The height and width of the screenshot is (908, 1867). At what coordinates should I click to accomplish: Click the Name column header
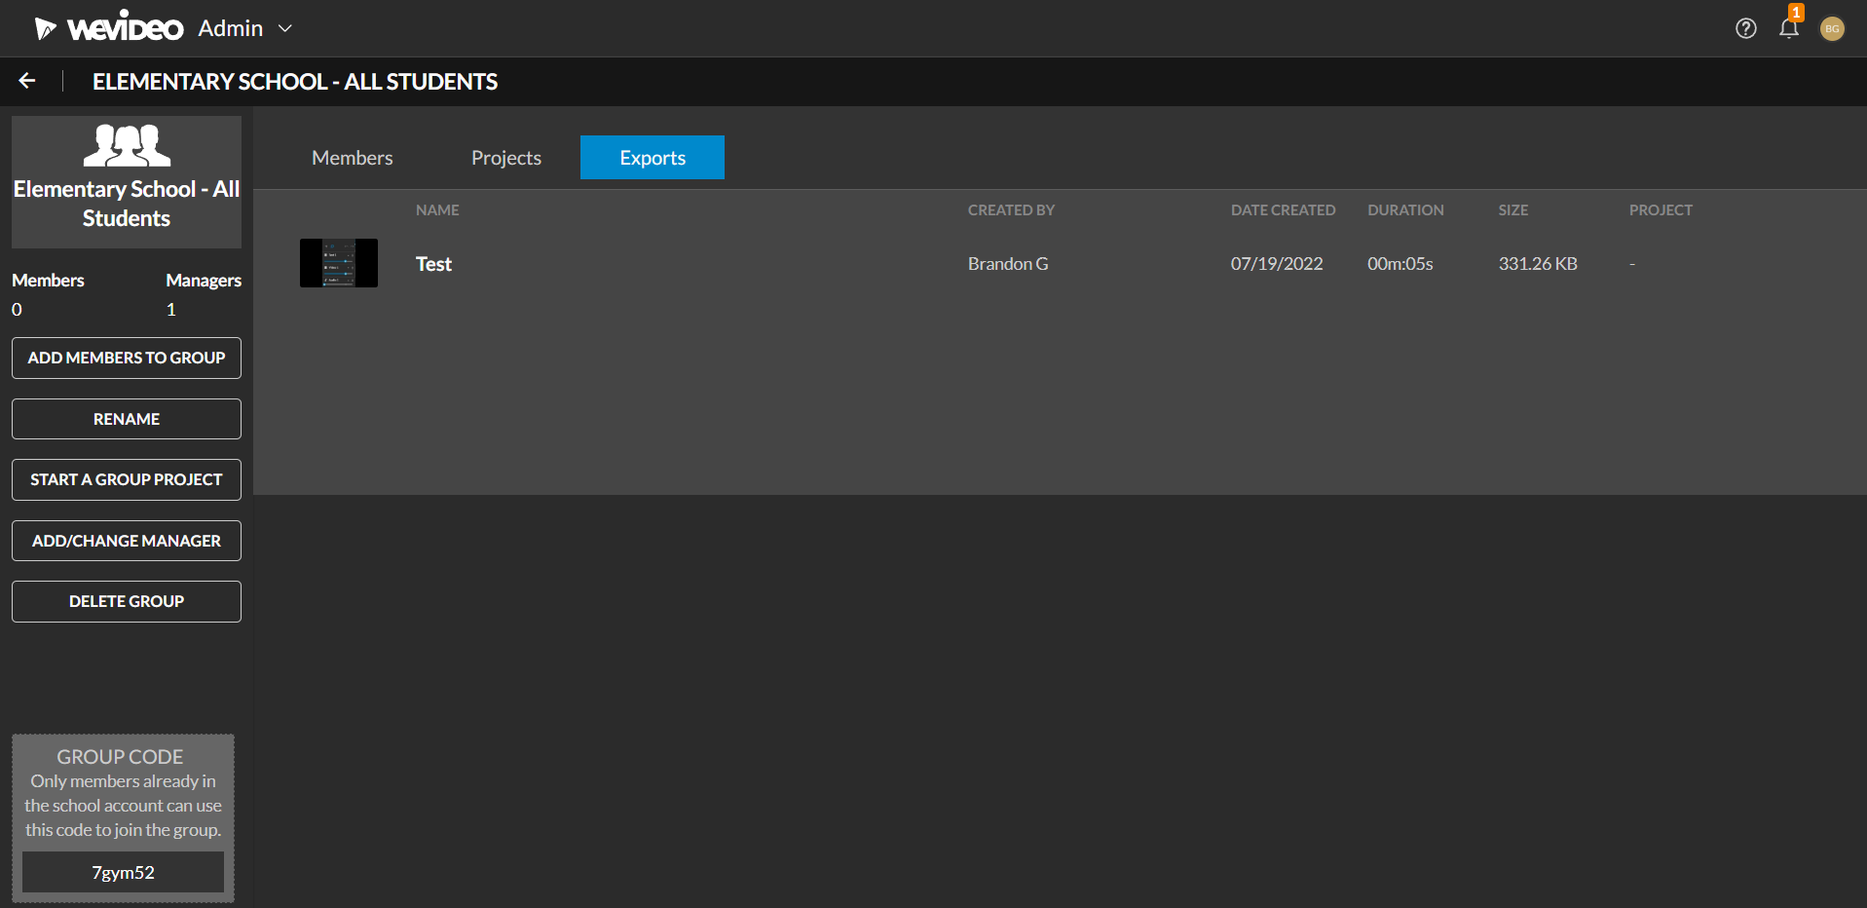(437, 210)
